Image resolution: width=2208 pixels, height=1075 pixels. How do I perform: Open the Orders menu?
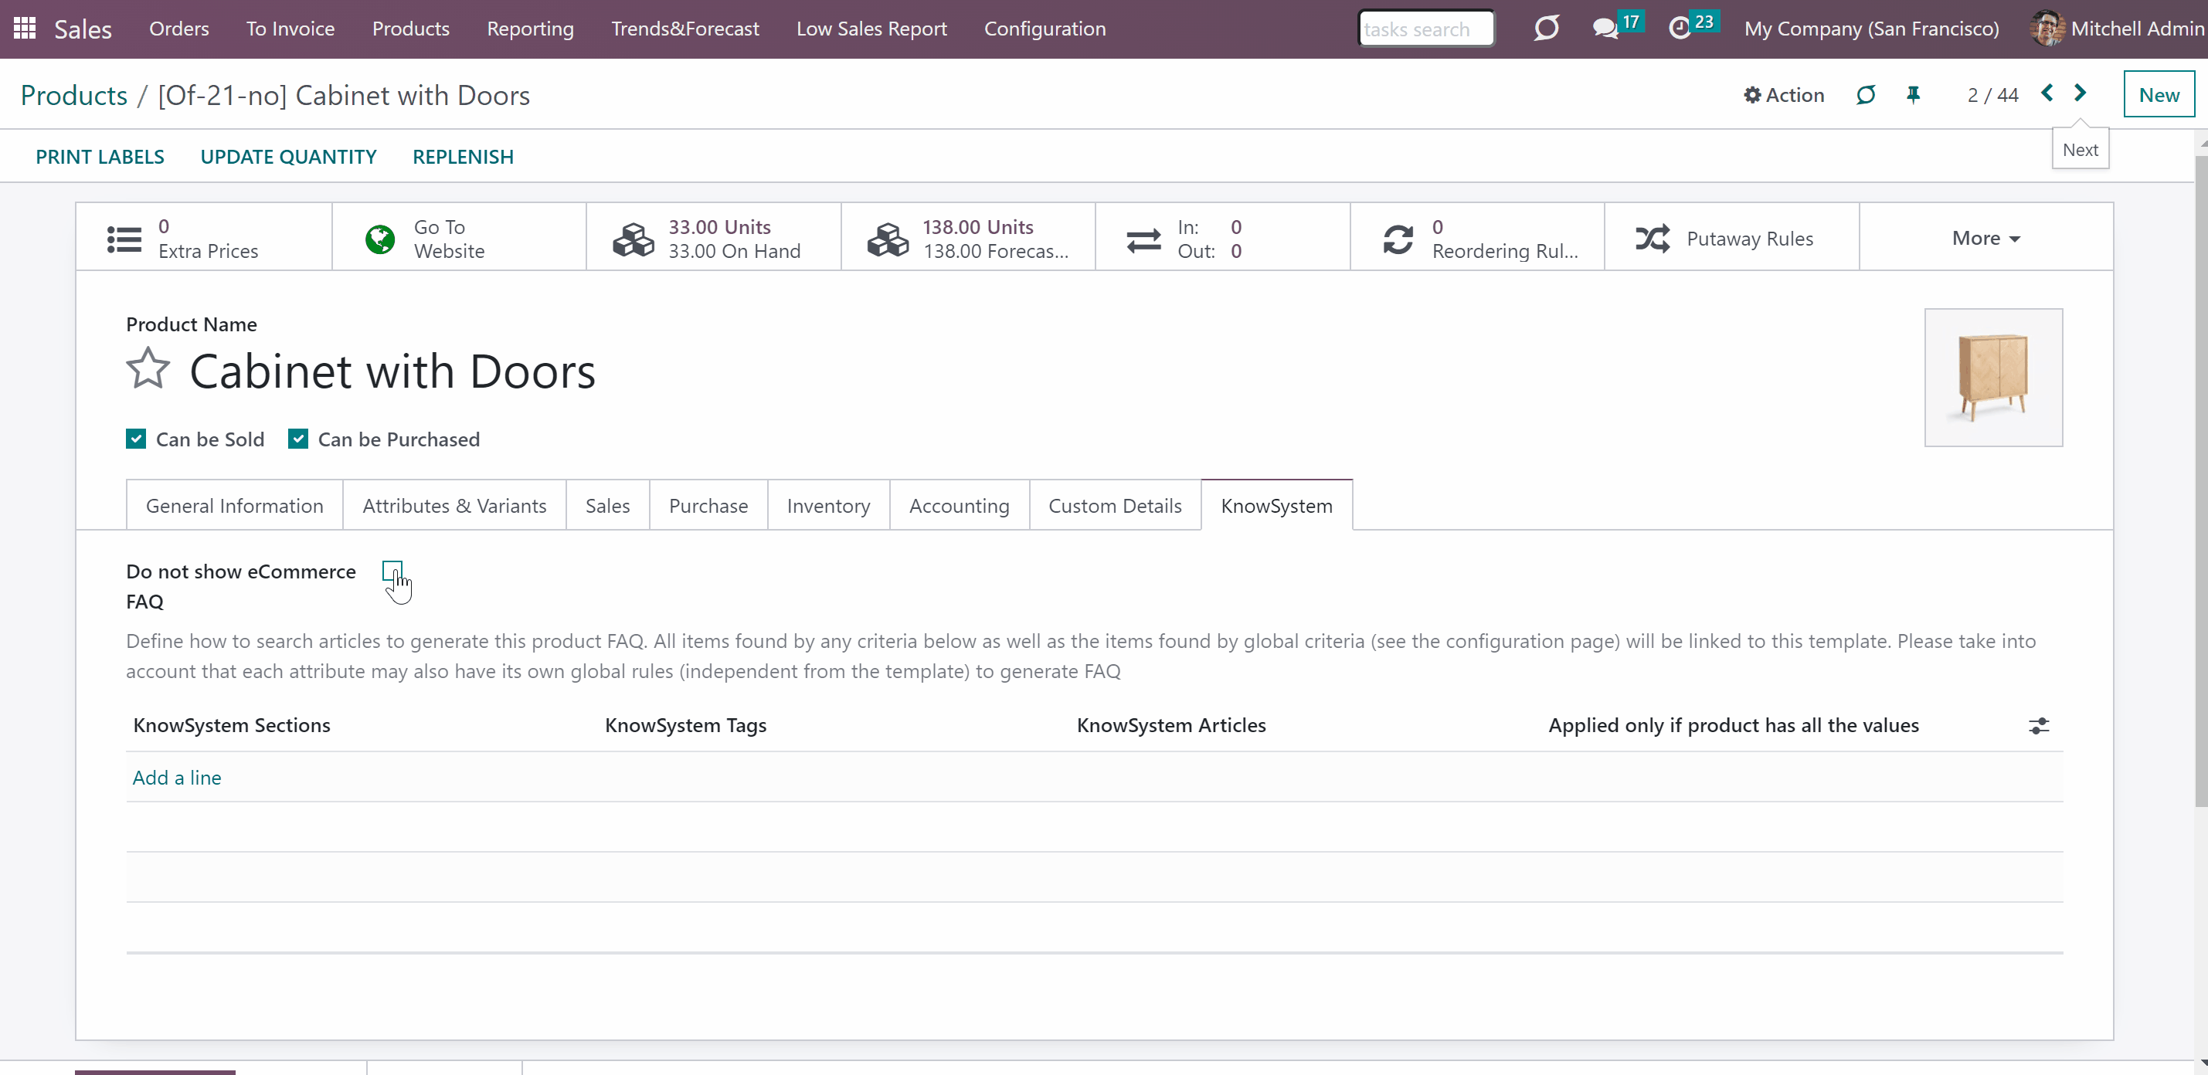179,29
